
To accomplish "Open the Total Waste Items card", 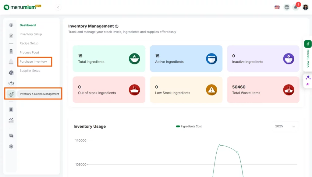I will (x=263, y=90).
